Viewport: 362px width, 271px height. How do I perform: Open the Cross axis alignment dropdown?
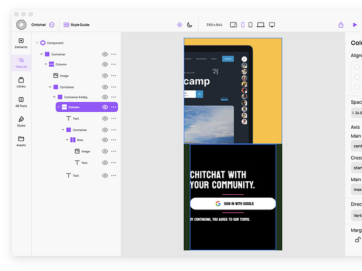[356, 168]
